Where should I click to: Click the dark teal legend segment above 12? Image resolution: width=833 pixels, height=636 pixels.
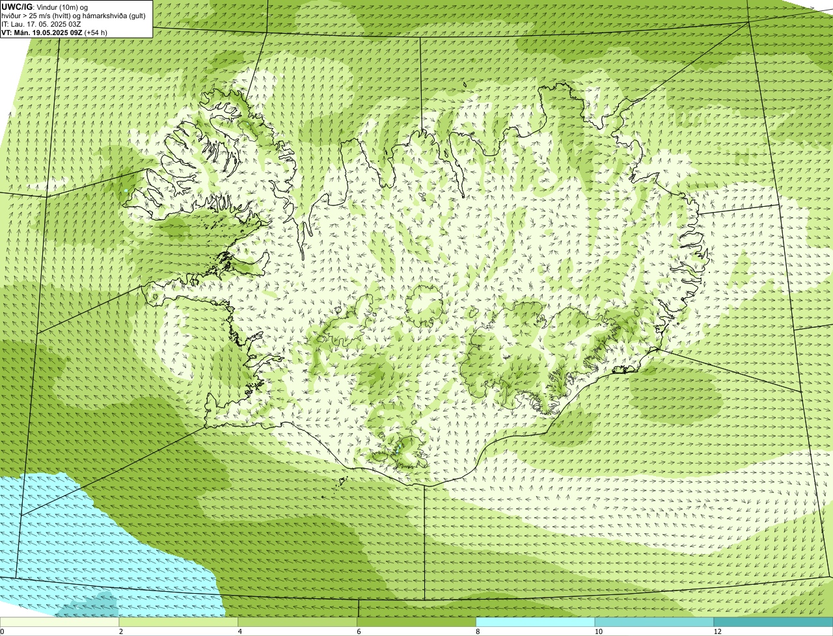[773, 622]
